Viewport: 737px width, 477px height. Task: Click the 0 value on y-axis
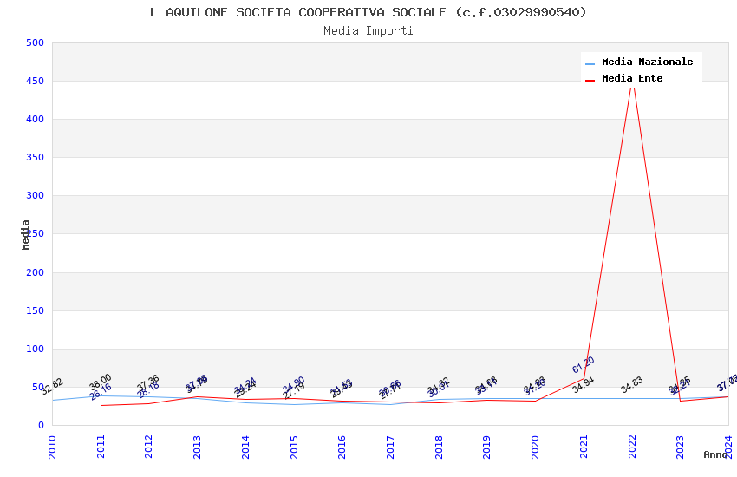tap(42, 425)
